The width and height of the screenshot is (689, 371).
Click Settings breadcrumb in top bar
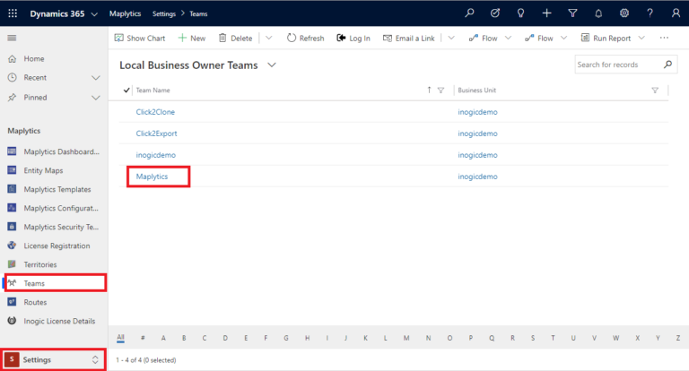(x=164, y=13)
